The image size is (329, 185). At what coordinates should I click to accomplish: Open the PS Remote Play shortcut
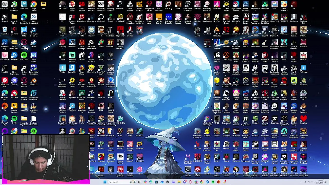click(x=5, y=44)
